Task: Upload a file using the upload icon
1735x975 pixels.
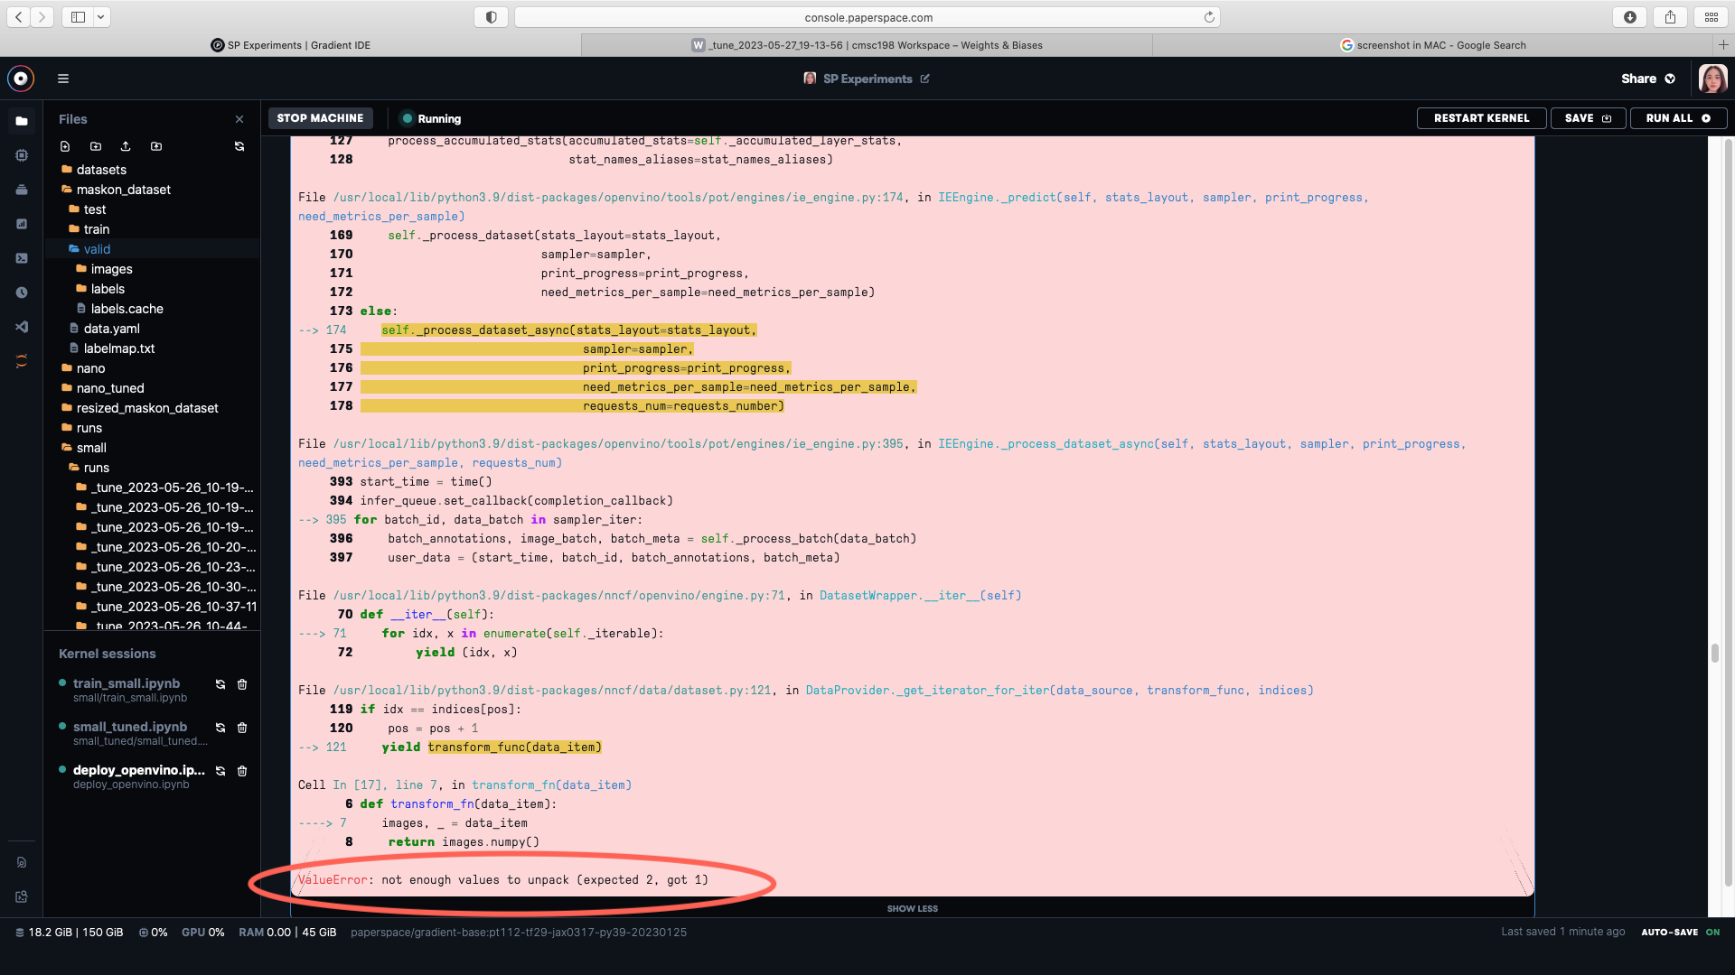Action: tap(126, 146)
